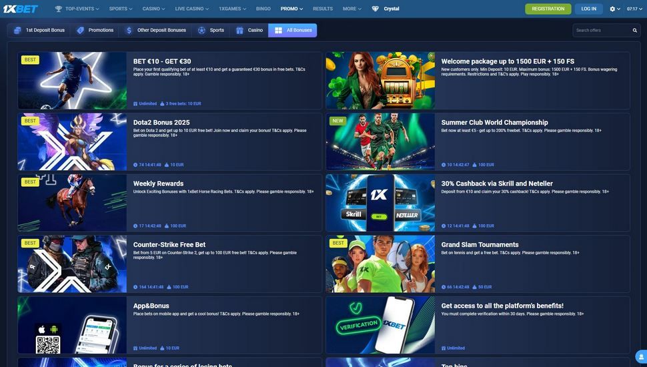Click the magnifier icon in Search offers

[634, 31]
